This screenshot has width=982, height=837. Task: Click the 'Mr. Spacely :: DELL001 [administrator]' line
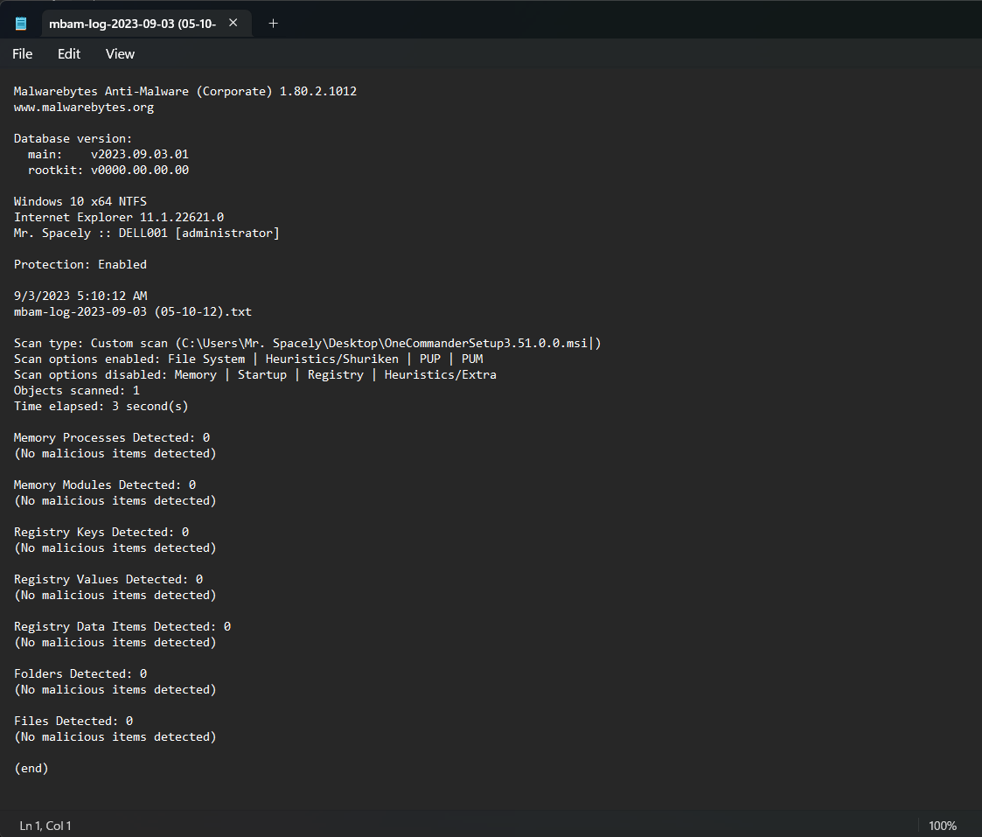[x=147, y=233]
